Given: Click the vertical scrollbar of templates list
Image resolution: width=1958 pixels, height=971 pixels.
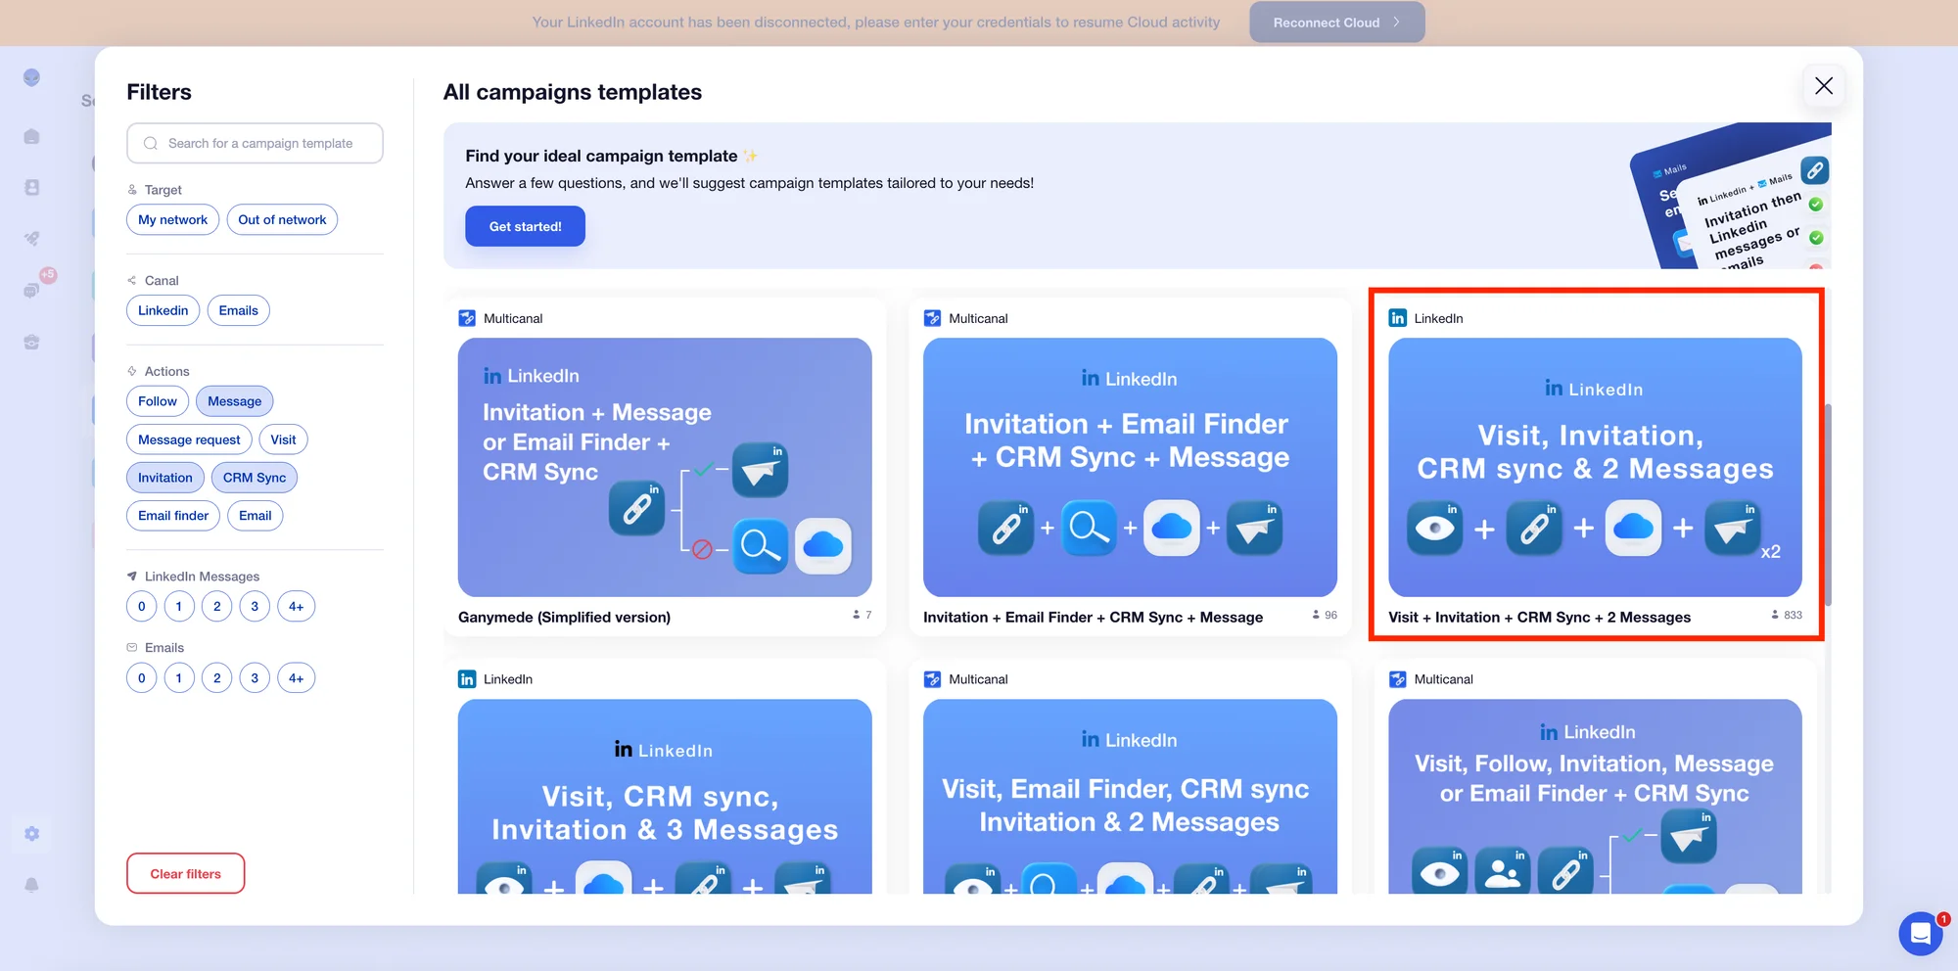Looking at the screenshot, I should [1828, 504].
